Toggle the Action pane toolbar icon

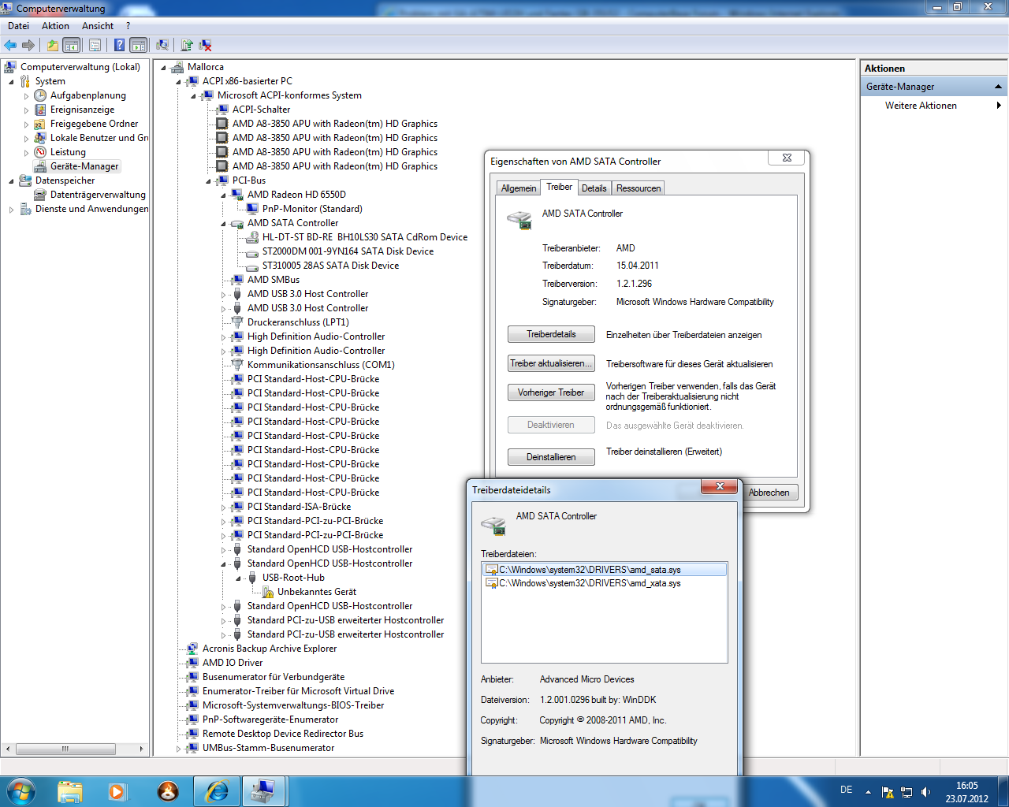click(139, 45)
